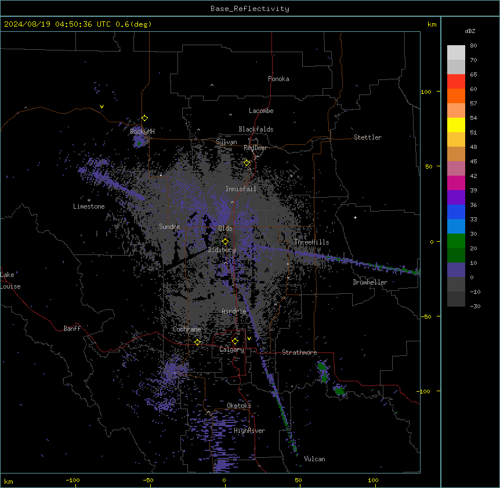This screenshot has height=488, width=500.
Task: Click the white plus marker north of Drumheller
Action: 355,217
